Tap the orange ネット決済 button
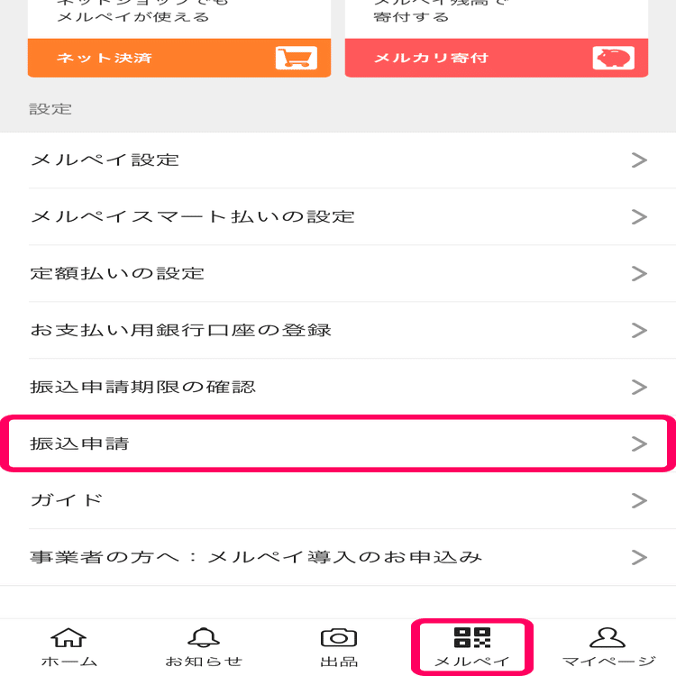 click(x=179, y=58)
